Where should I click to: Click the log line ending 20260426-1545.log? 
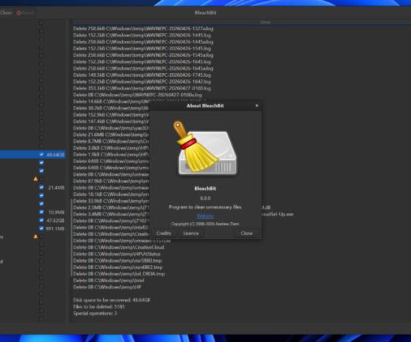[x=142, y=48]
